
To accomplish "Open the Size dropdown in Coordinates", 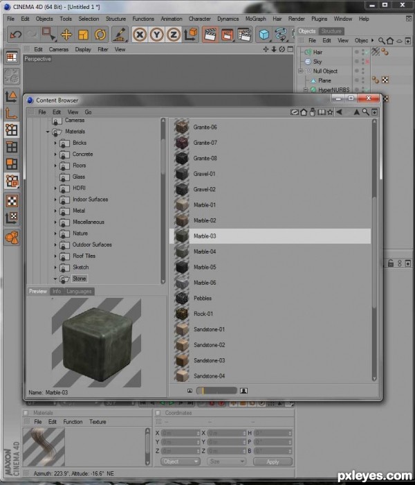I will click(227, 461).
